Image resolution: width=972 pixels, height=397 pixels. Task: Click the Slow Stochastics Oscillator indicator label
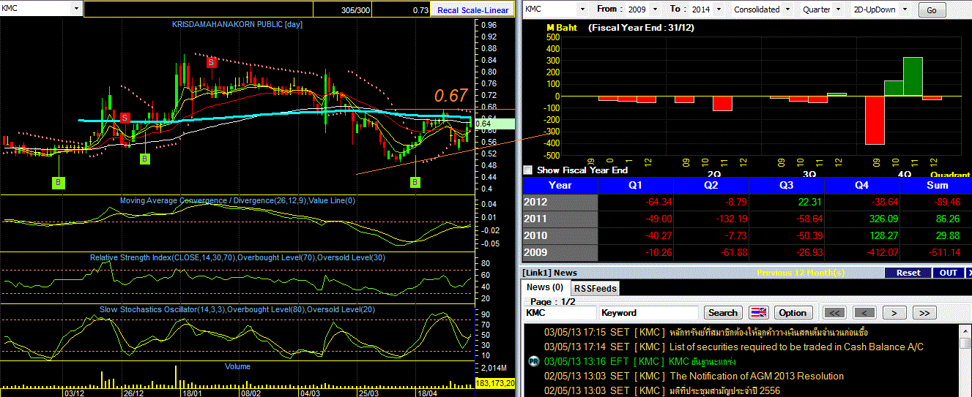[x=237, y=309]
